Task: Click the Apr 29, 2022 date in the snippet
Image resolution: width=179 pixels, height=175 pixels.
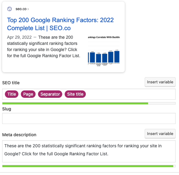Action: (x=19, y=37)
